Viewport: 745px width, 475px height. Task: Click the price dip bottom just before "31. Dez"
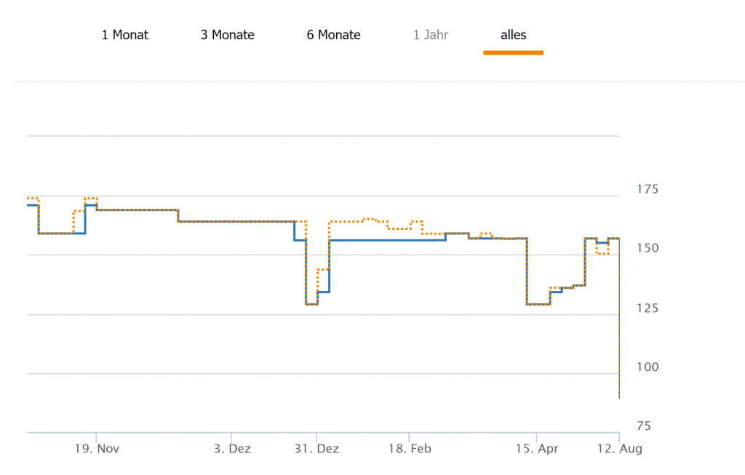pyautogui.click(x=311, y=304)
